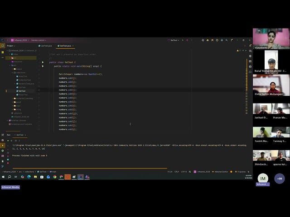
Task: Go to previous highlighted problem arrow
Action: click(x=243, y=51)
